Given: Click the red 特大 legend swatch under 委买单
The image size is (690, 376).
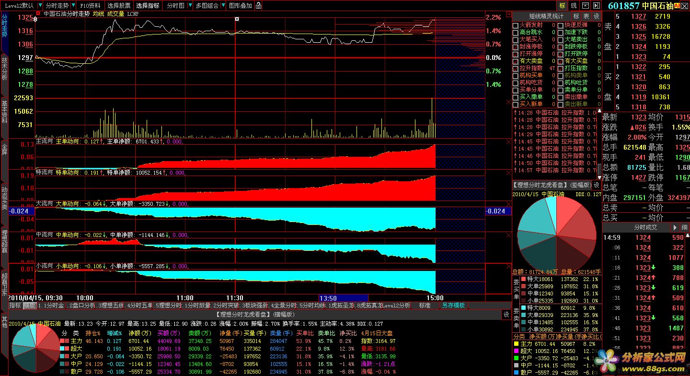Looking at the screenshot, I should (x=524, y=279).
